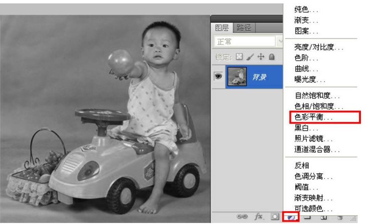
Task: Select 通道混合器 adjustment
Action: pos(317,149)
